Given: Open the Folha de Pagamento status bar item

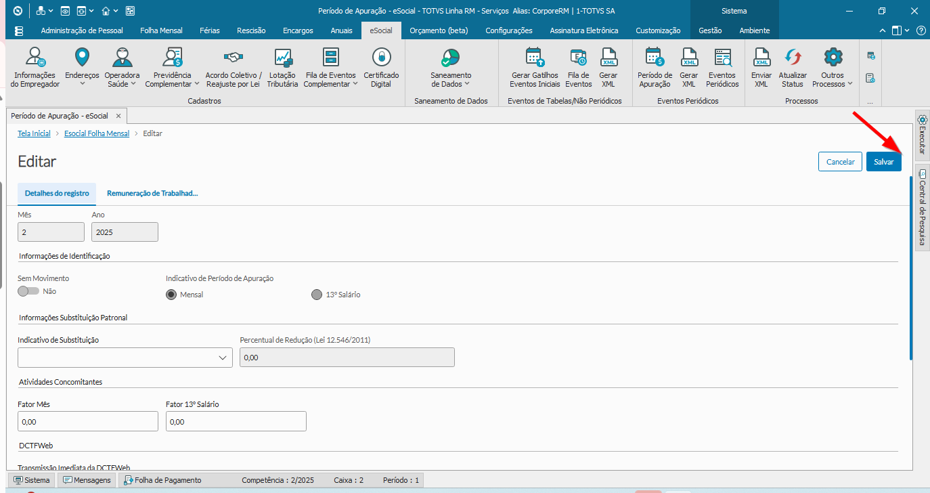Looking at the screenshot, I should coord(162,480).
